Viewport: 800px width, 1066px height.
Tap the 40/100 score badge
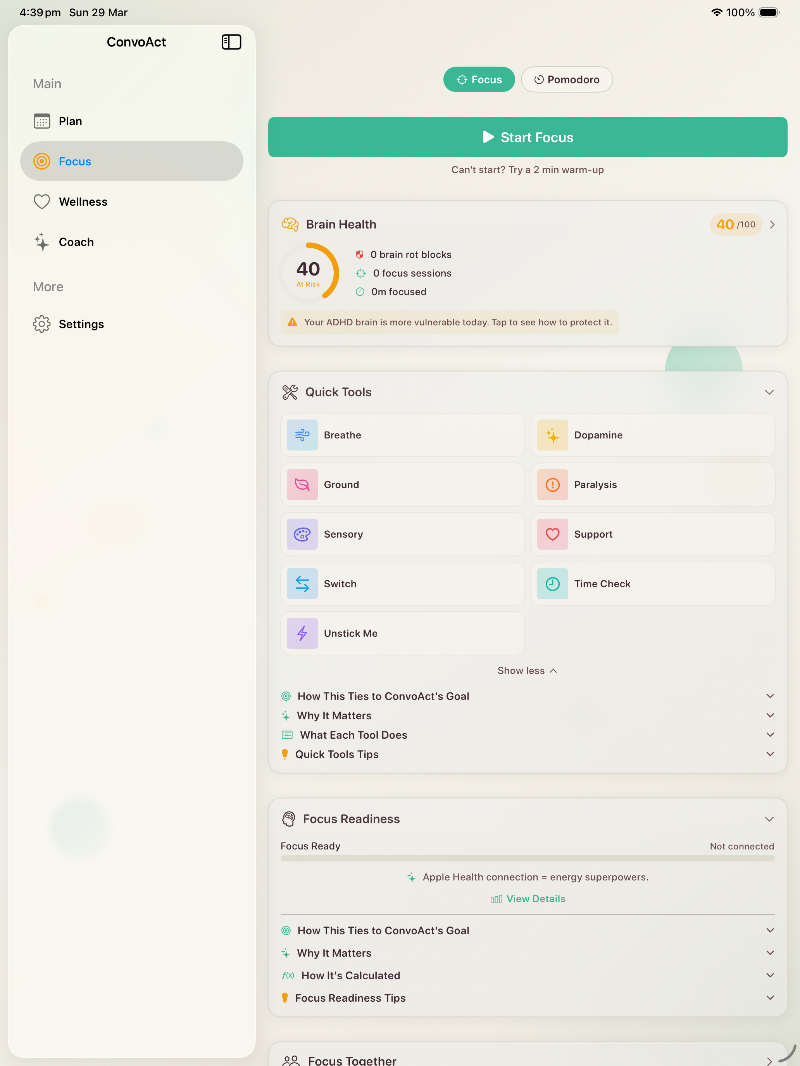point(735,225)
